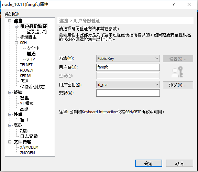Collapse the 外观 tree node
This screenshot has width=198, height=172.
tap(10, 114)
